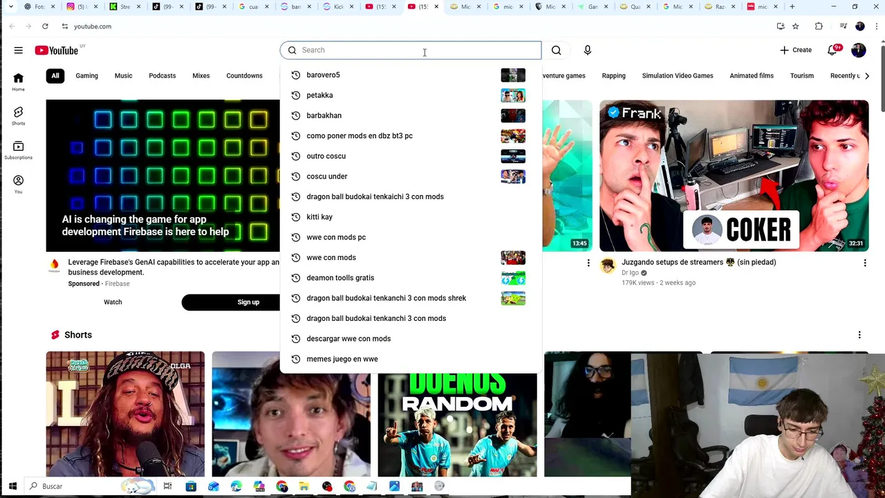Viewport: 885px width, 498px height.
Task: Open Task View on the taskbar
Action: coord(167,486)
